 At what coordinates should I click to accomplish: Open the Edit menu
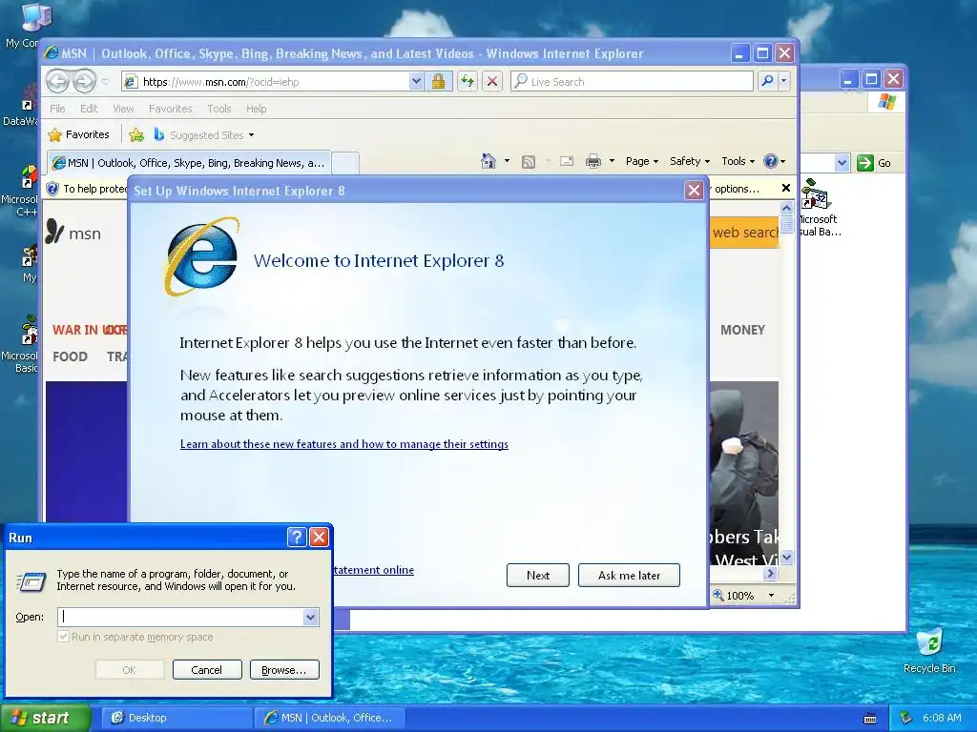pos(89,109)
